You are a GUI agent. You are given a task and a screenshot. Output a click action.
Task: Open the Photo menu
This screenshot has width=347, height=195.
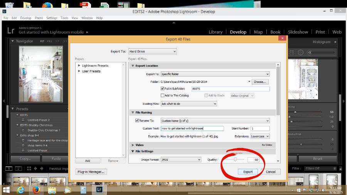pyautogui.click(x=39, y=18)
